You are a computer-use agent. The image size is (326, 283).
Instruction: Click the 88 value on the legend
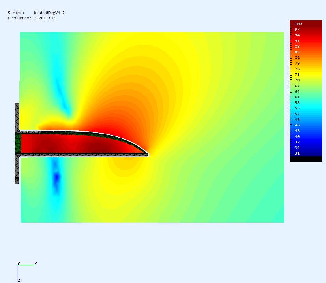(297, 46)
